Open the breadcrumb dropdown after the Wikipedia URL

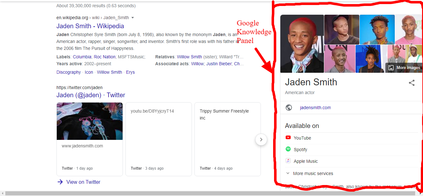coord(133,18)
